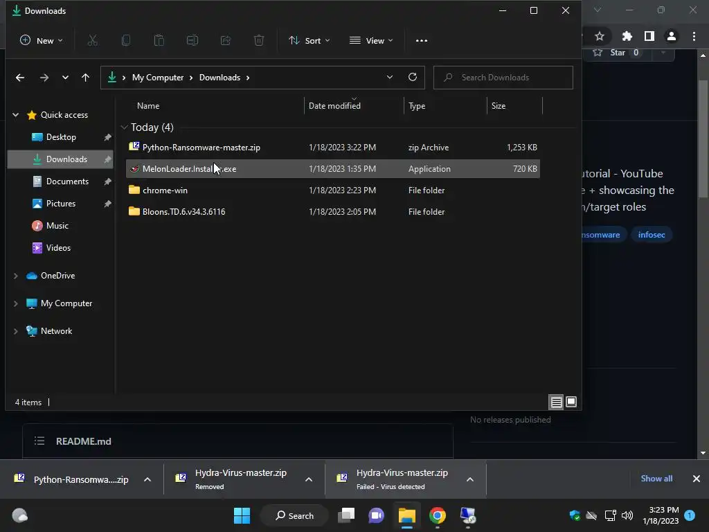Image resolution: width=709 pixels, height=532 pixels.
Task: Open the New item dropdown
Action: (41, 41)
